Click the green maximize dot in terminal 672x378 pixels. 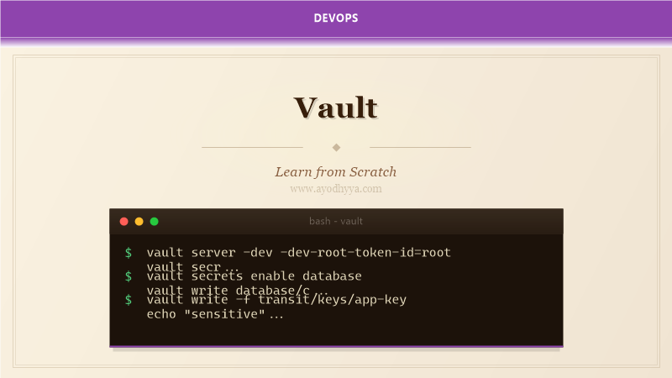coord(155,221)
